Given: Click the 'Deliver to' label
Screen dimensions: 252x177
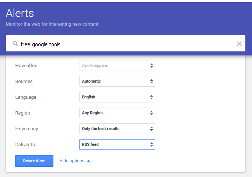Looking at the screenshot, I should tap(25, 144).
